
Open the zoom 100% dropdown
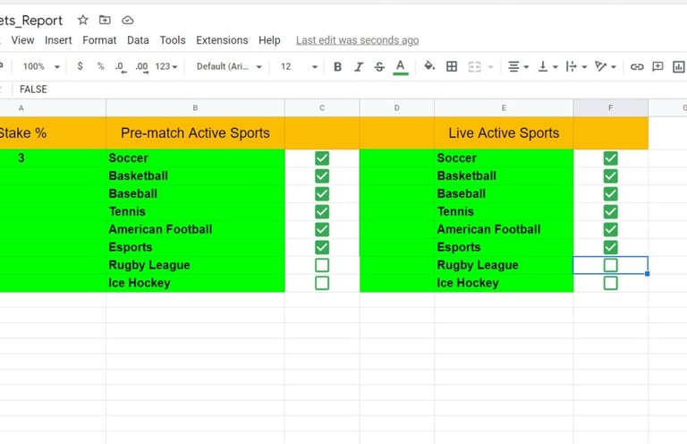[x=41, y=66]
